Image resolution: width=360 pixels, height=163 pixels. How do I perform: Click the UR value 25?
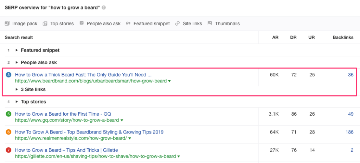click(312, 75)
